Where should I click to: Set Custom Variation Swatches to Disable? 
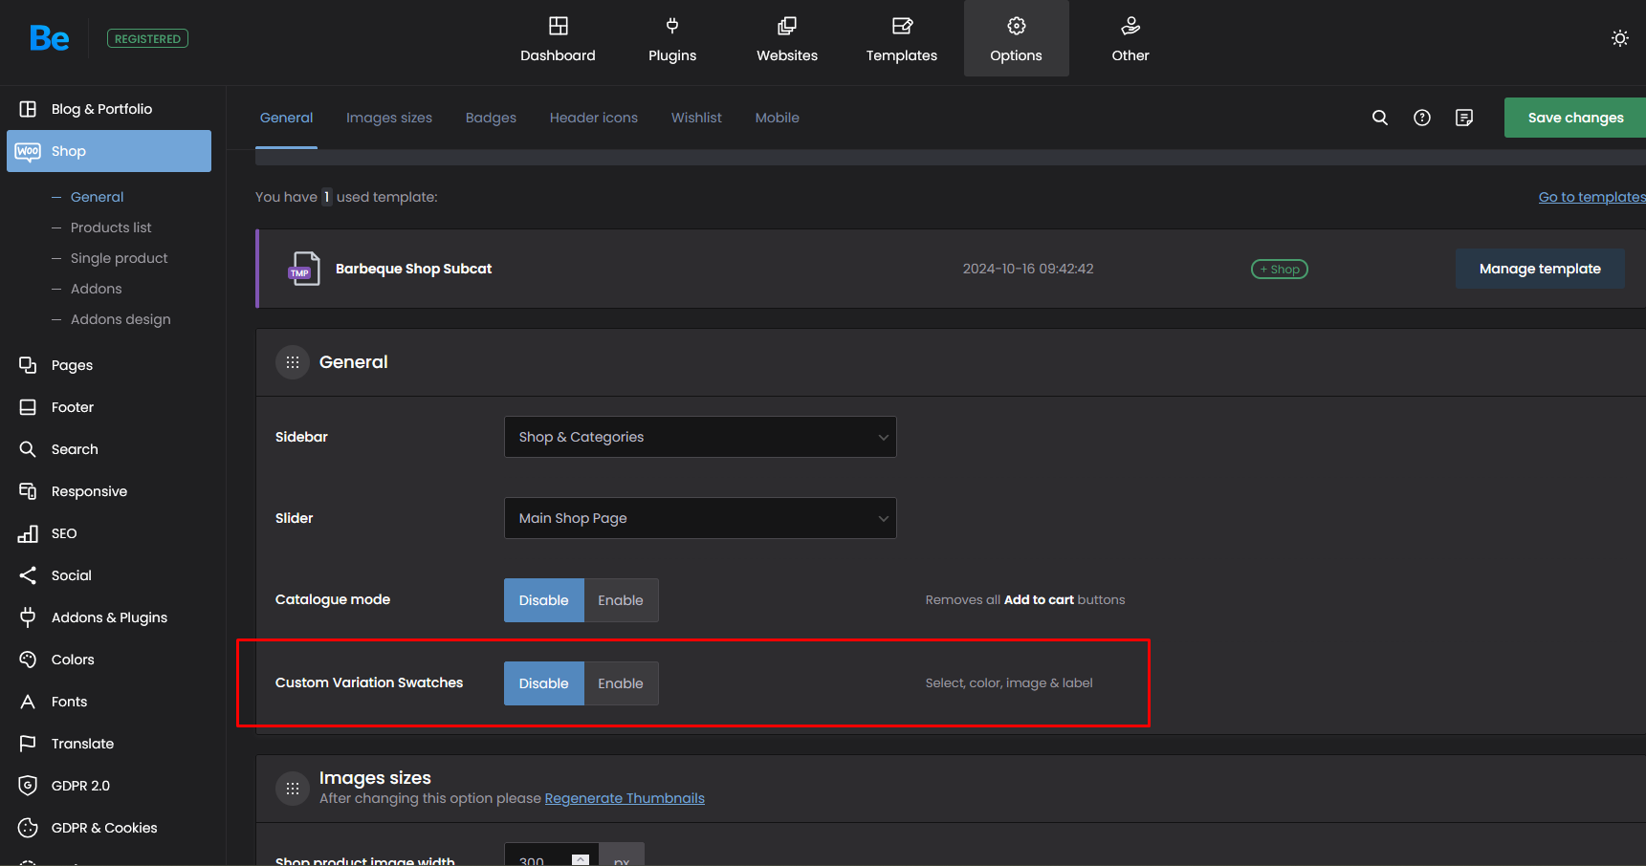coord(543,683)
